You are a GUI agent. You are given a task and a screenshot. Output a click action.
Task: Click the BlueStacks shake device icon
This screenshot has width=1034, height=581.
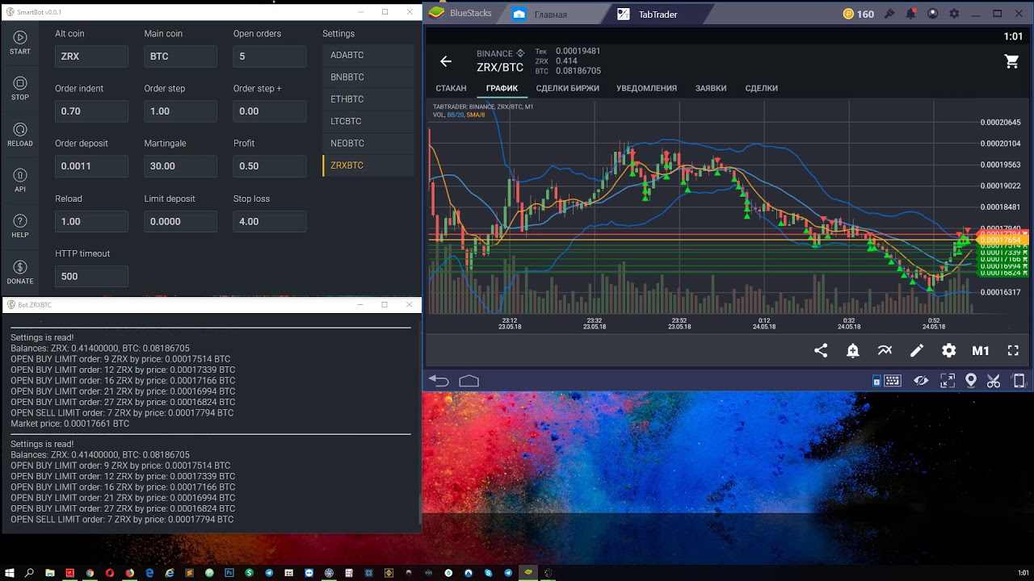(1019, 381)
